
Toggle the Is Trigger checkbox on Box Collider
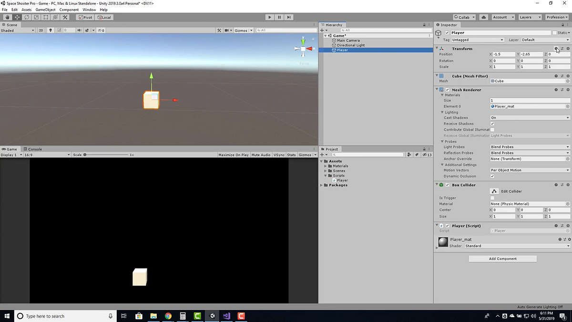coord(492,197)
